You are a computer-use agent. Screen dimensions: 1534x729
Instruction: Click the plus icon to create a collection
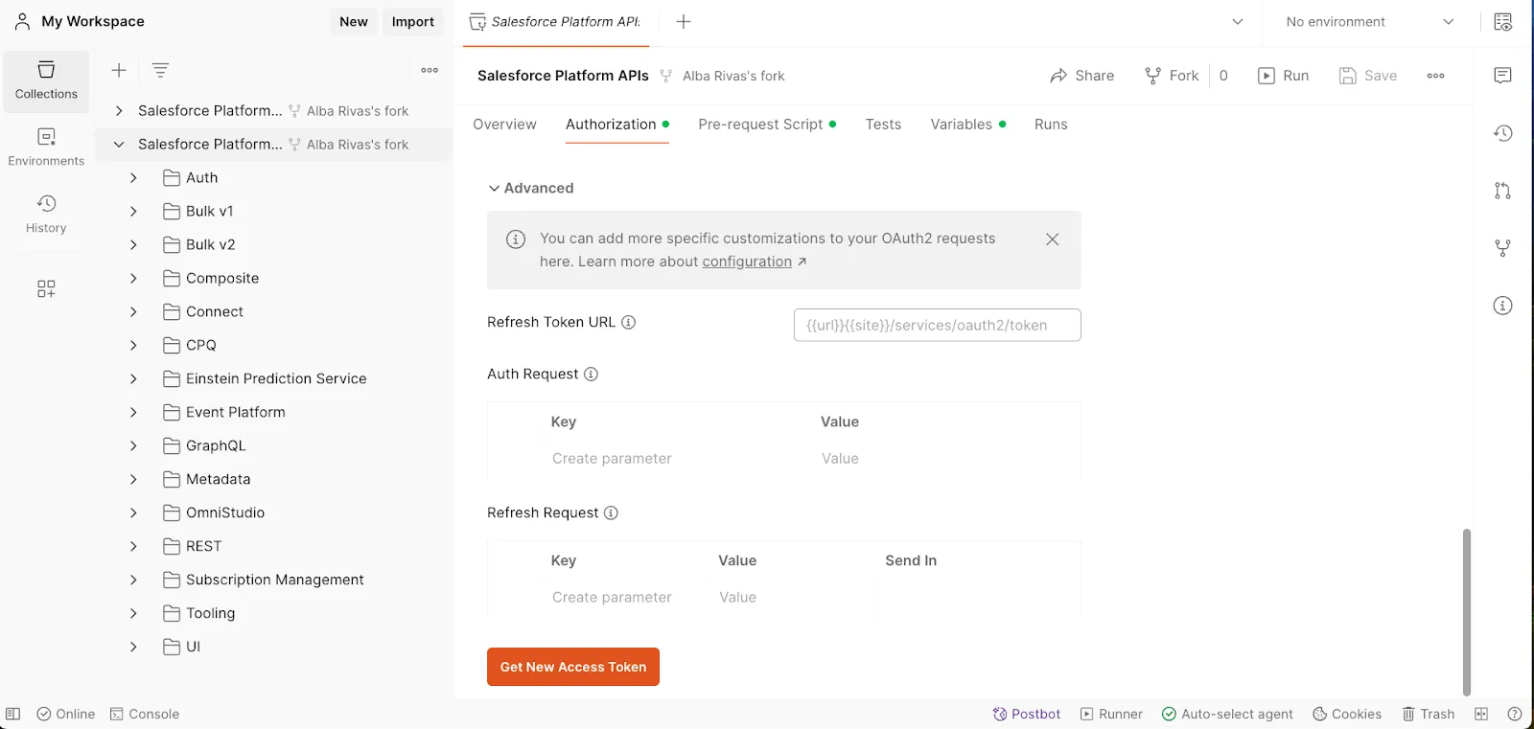point(119,70)
